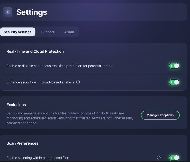Click the Settings gear icon in the header
The height and width of the screenshot is (162, 190).
[7, 12]
